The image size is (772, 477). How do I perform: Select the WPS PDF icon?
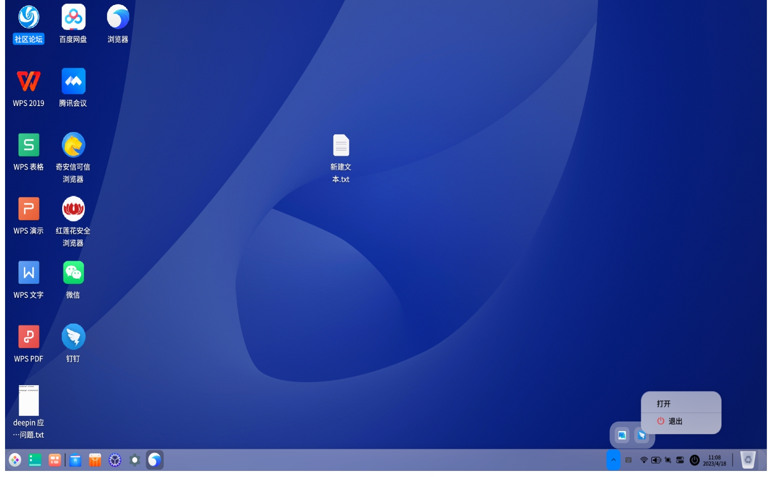[29, 344]
